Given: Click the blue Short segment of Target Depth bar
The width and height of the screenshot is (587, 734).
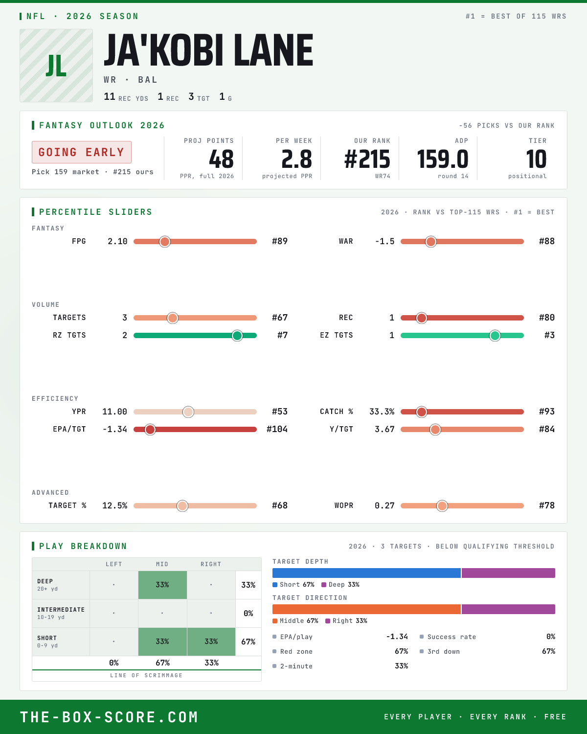Looking at the screenshot, I should [x=366, y=573].
